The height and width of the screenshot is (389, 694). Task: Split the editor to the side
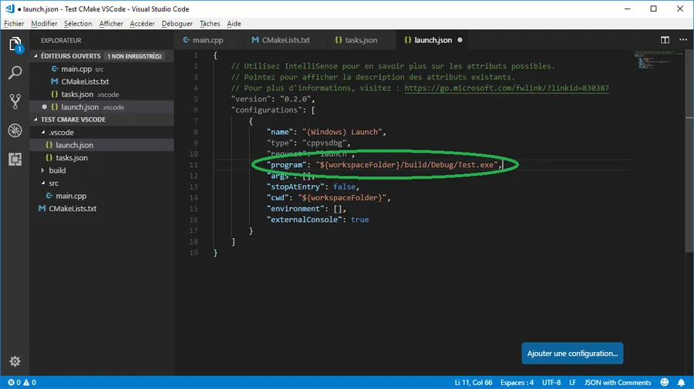[x=665, y=40]
